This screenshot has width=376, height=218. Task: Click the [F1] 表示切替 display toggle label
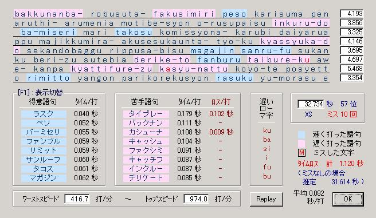point(40,92)
